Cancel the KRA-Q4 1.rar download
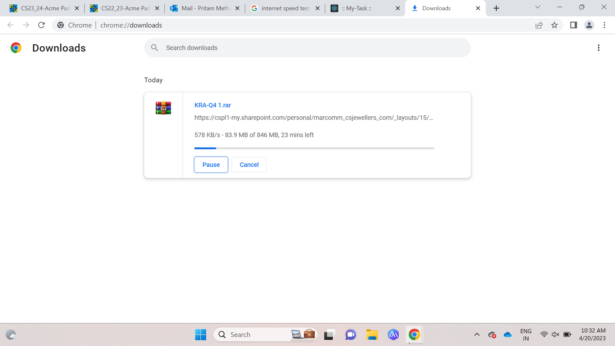This screenshot has width=615, height=346. click(249, 165)
